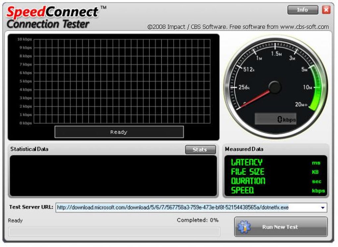The image size is (338, 247).
Task: Click the gear icon on Run New Test
Action: tap(244, 227)
